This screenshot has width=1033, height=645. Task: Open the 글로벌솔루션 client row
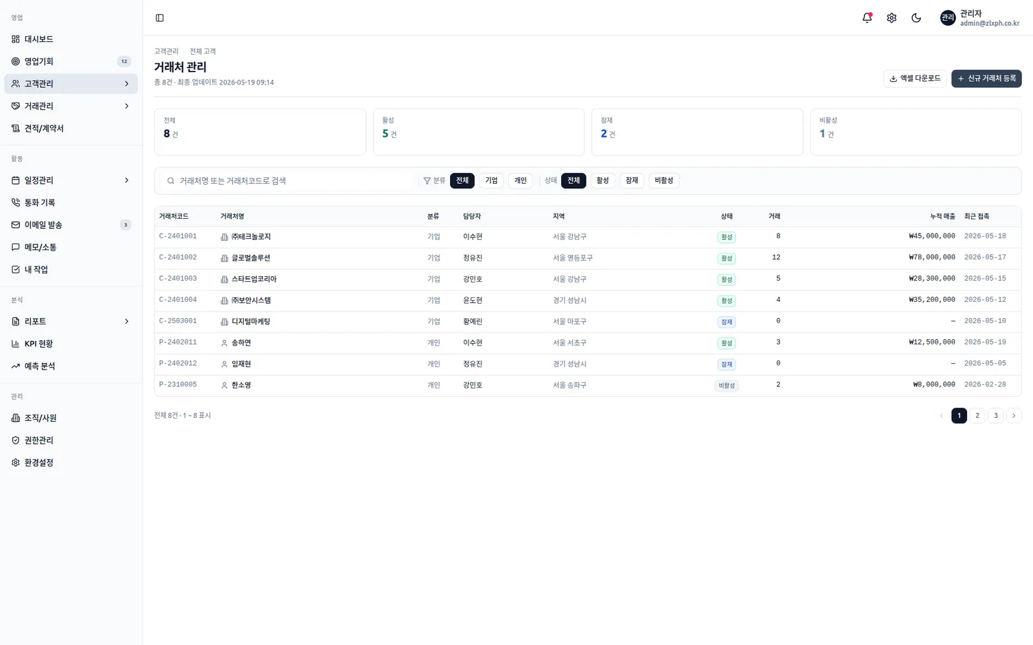(x=588, y=258)
